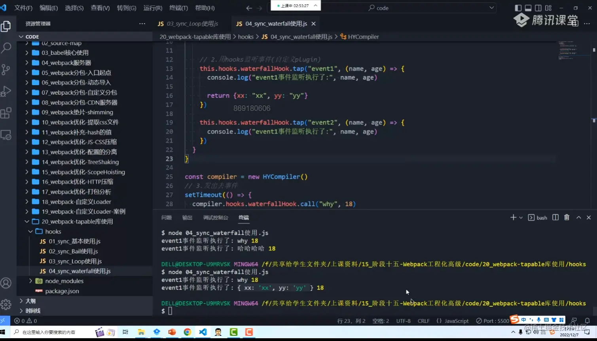
Task: Click the VS Code taskbar icon
Action: coord(203,332)
